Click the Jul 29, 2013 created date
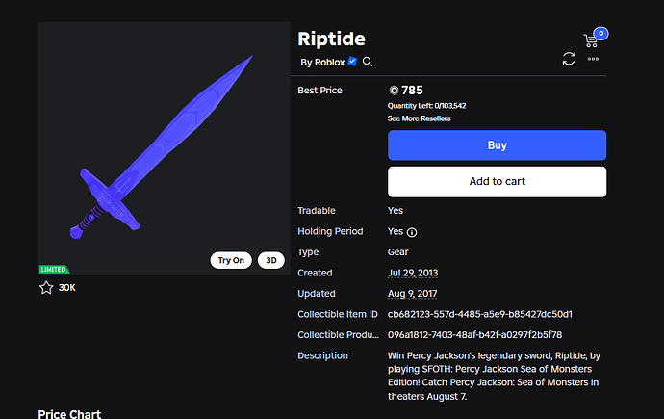Screen dimensions: 664x419 pos(413,273)
